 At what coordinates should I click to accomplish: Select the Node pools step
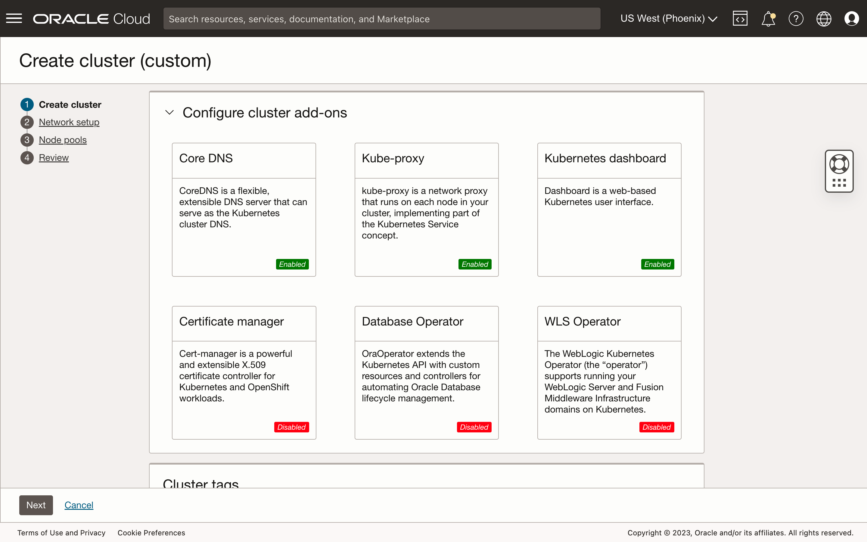coord(63,140)
